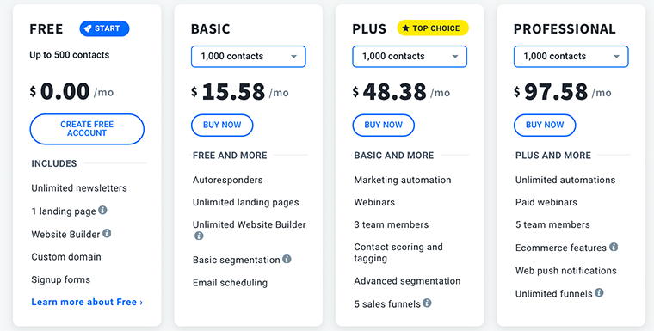This screenshot has height=331, width=654.
Task: Click the PROFESSIONAL plan heading
Action: coord(565,28)
